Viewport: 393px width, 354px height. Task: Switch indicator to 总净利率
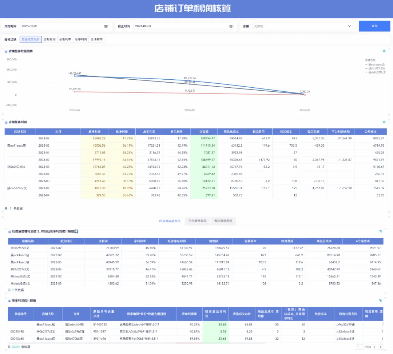(96, 39)
